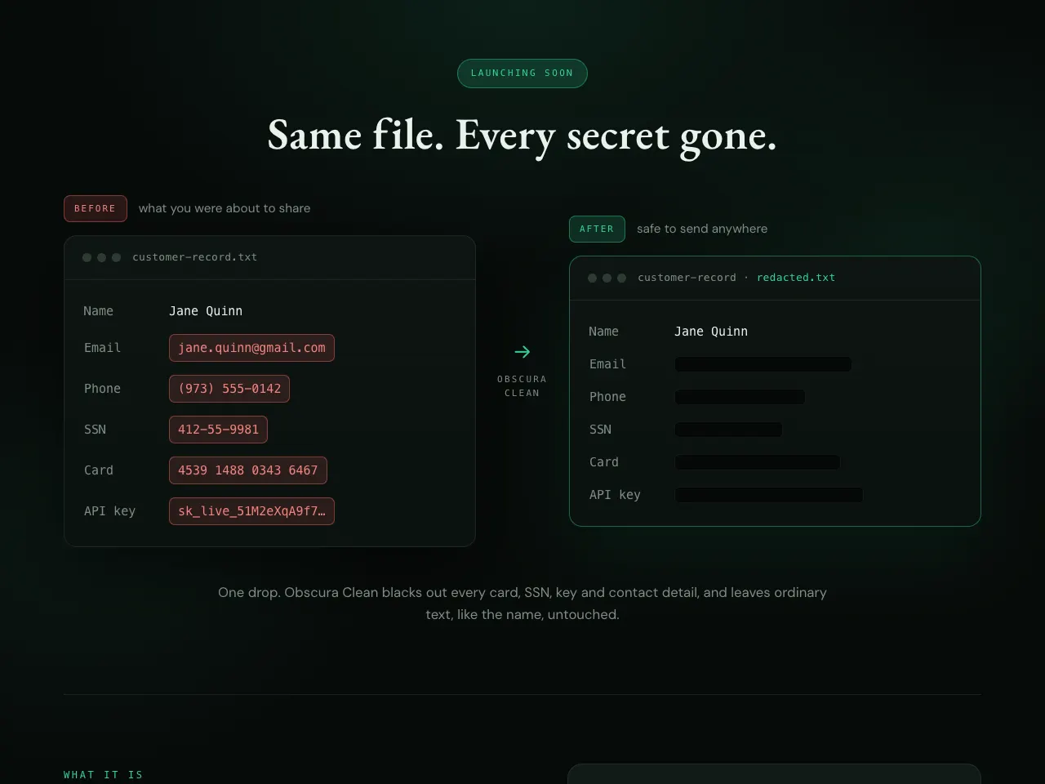The width and height of the screenshot is (1045, 784).
Task: Click the redacted Email bar in After card
Action: click(763, 364)
